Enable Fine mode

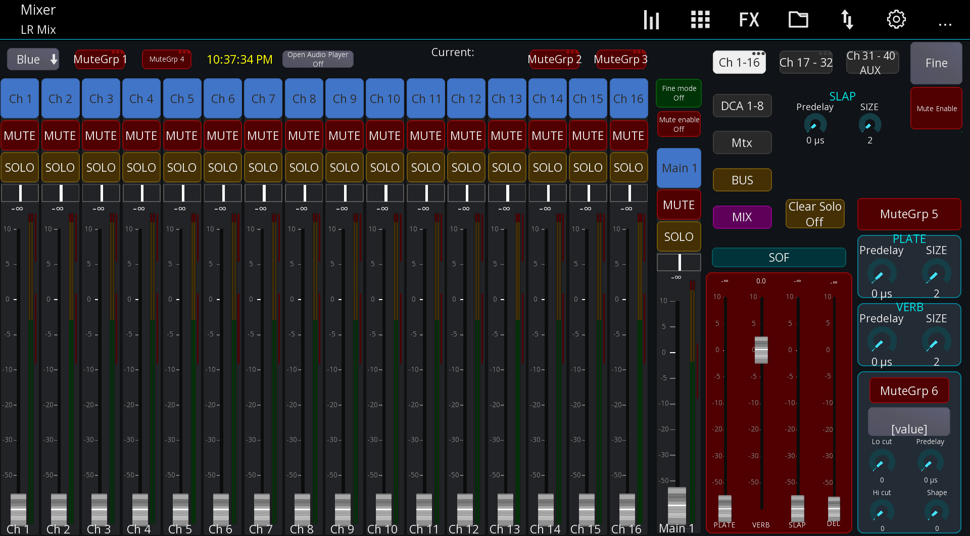click(x=678, y=93)
